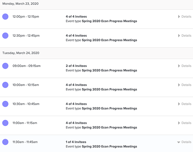The width and height of the screenshot is (193, 152).
Task: Click purple dot for 09:00am Tuesday event
Action: (x=5, y=66)
